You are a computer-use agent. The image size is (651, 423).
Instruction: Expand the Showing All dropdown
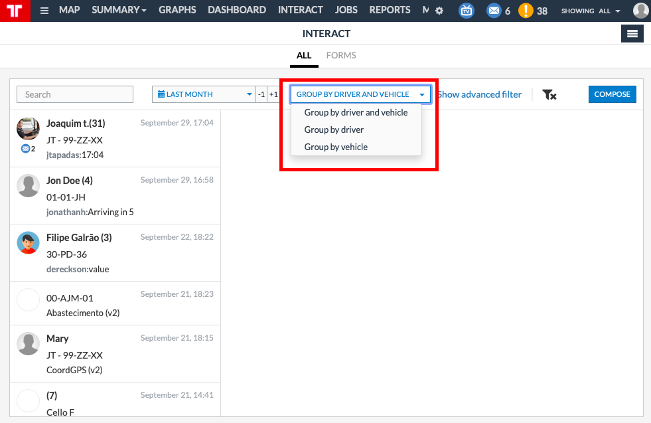[x=591, y=11]
